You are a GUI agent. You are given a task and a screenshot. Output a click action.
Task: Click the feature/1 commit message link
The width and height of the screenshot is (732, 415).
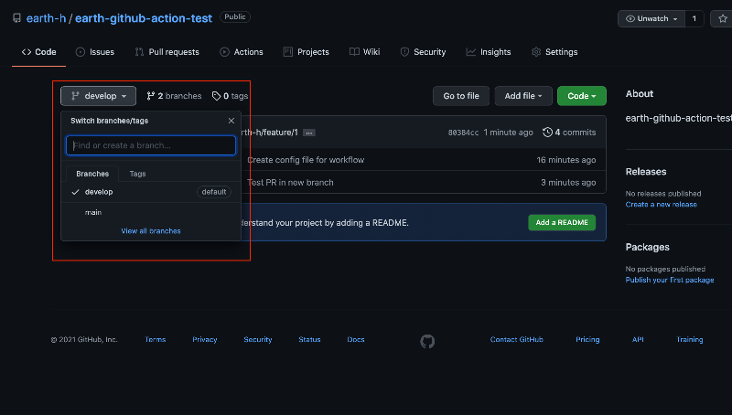tap(269, 133)
